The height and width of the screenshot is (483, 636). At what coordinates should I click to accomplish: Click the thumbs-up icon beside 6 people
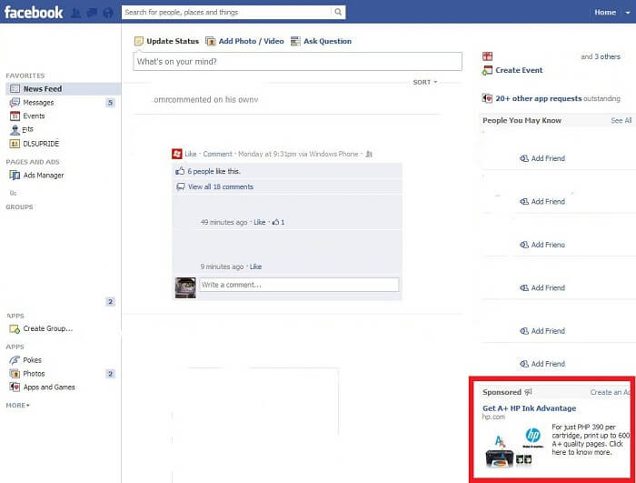click(x=180, y=171)
